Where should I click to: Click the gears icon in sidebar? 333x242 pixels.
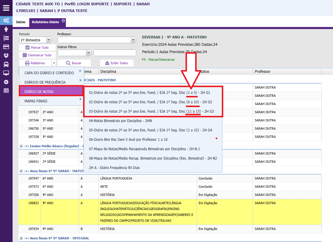click(6, 20)
